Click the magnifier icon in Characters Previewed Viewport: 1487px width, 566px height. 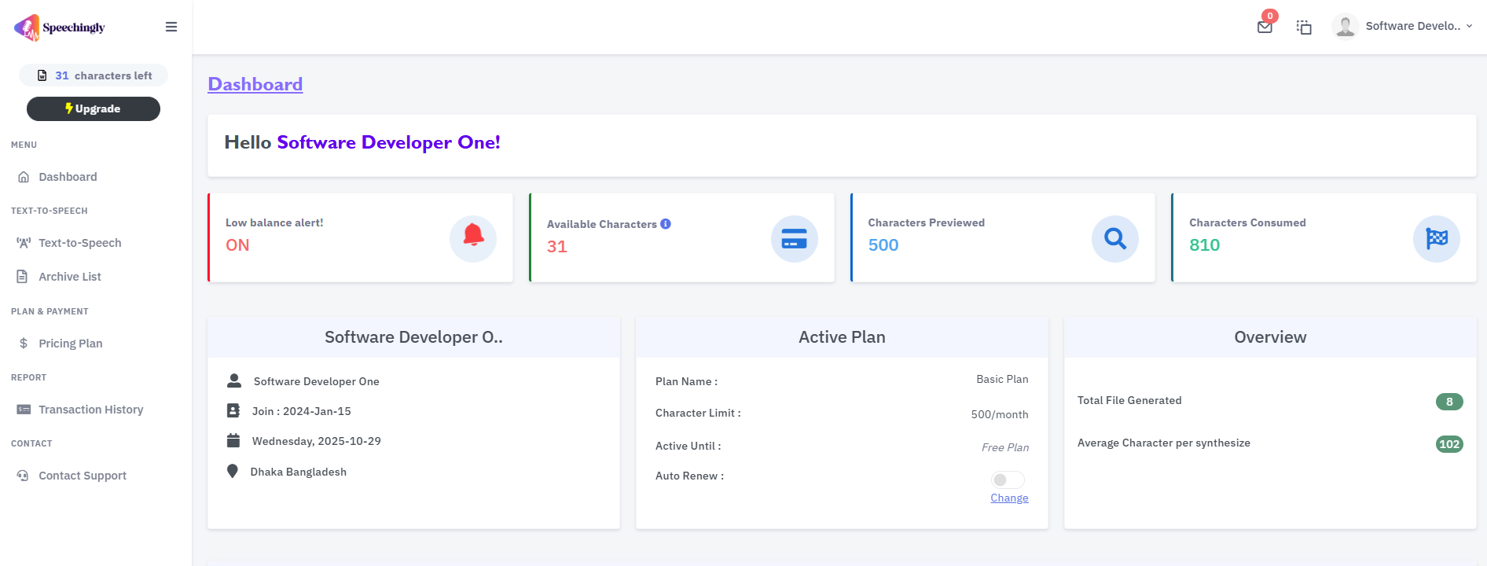pyautogui.click(x=1115, y=238)
